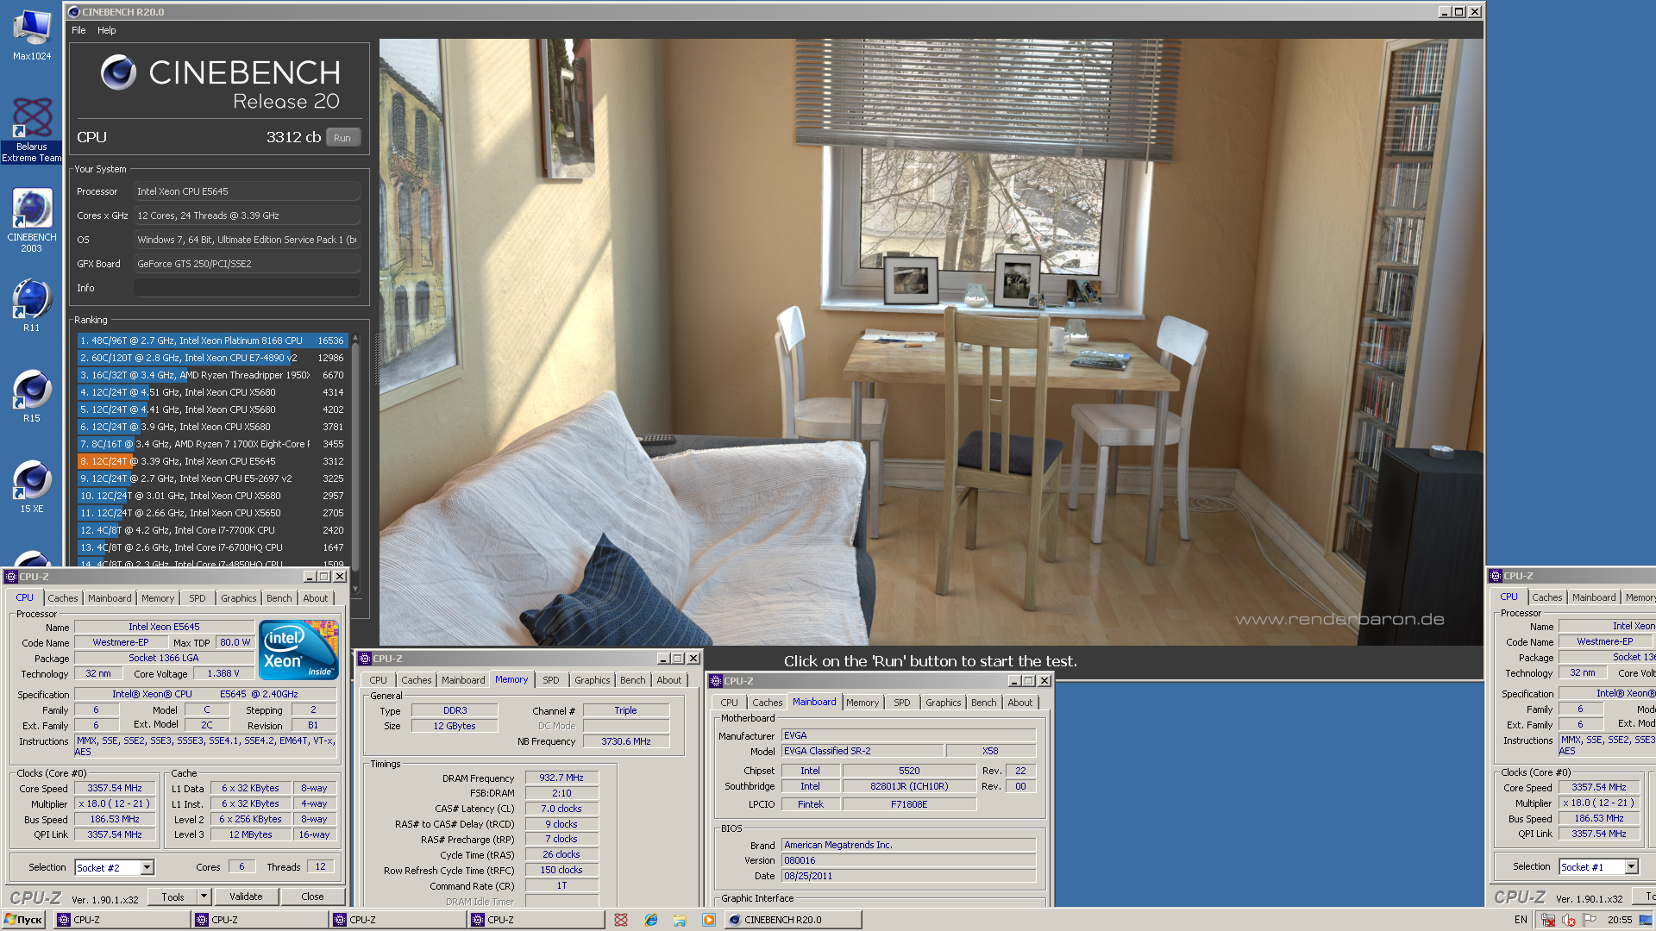Click the GFX Board field GeForce GTS 250
This screenshot has width=1656, height=931.
coord(247,264)
